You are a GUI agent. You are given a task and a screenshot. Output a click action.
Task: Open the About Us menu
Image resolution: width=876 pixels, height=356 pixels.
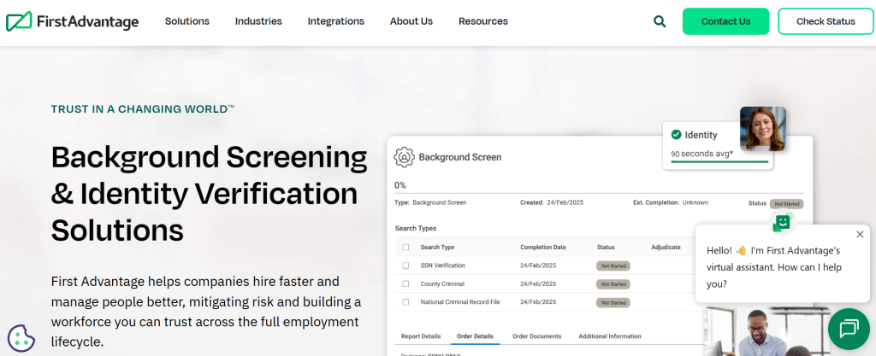point(411,21)
